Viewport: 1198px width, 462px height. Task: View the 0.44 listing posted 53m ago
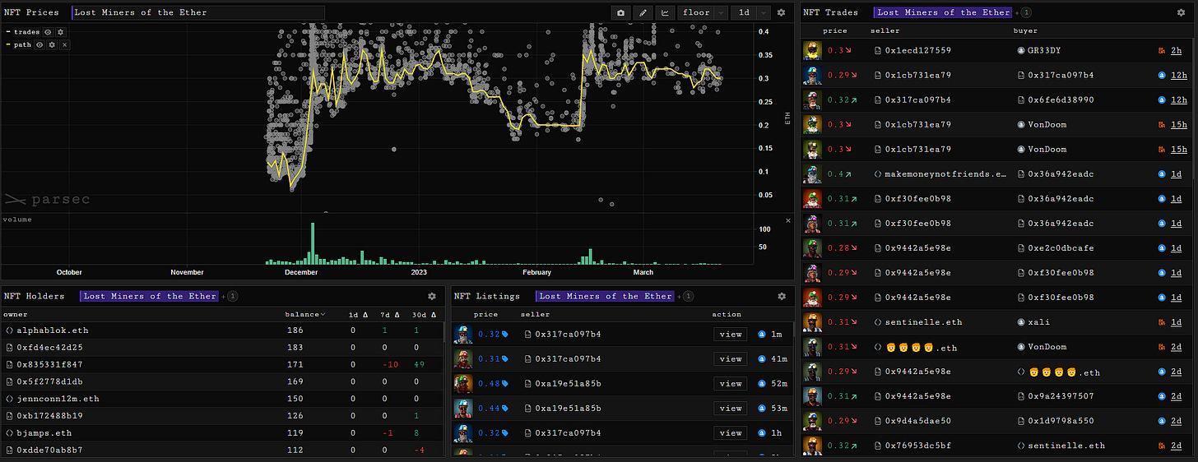731,409
